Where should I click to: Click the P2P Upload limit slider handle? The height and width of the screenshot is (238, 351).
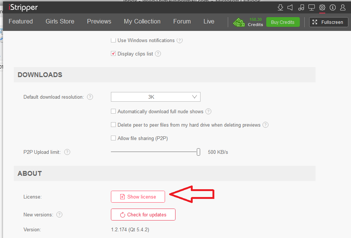click(x=199, y=152)
